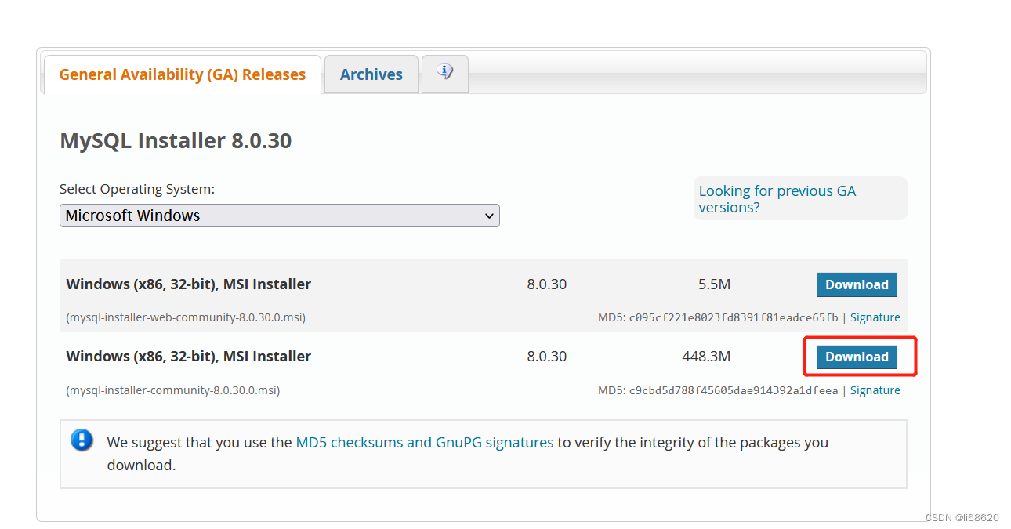The width and height of the screenshot is (1011, 529).
Task: Click the blue information alert icon
Action: tap(82, 440)
